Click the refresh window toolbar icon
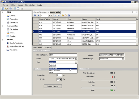 15,8
